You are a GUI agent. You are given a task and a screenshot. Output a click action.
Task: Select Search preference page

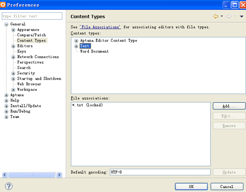tap(24, 68)
